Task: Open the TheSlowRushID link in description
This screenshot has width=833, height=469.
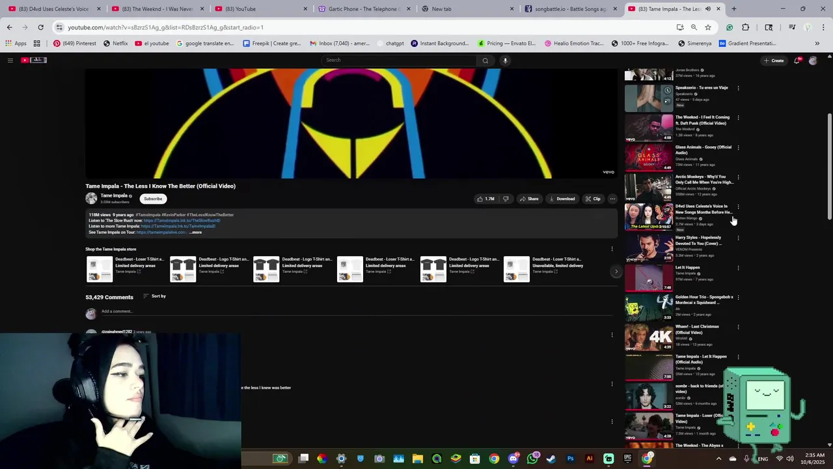Action: coord(182,221)
